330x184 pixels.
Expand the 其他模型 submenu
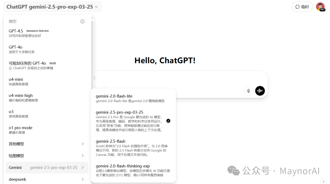[47, 144]
